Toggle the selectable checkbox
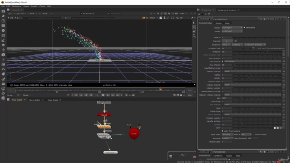The width and height of the screenshot is (290, 163). point(244,27)
